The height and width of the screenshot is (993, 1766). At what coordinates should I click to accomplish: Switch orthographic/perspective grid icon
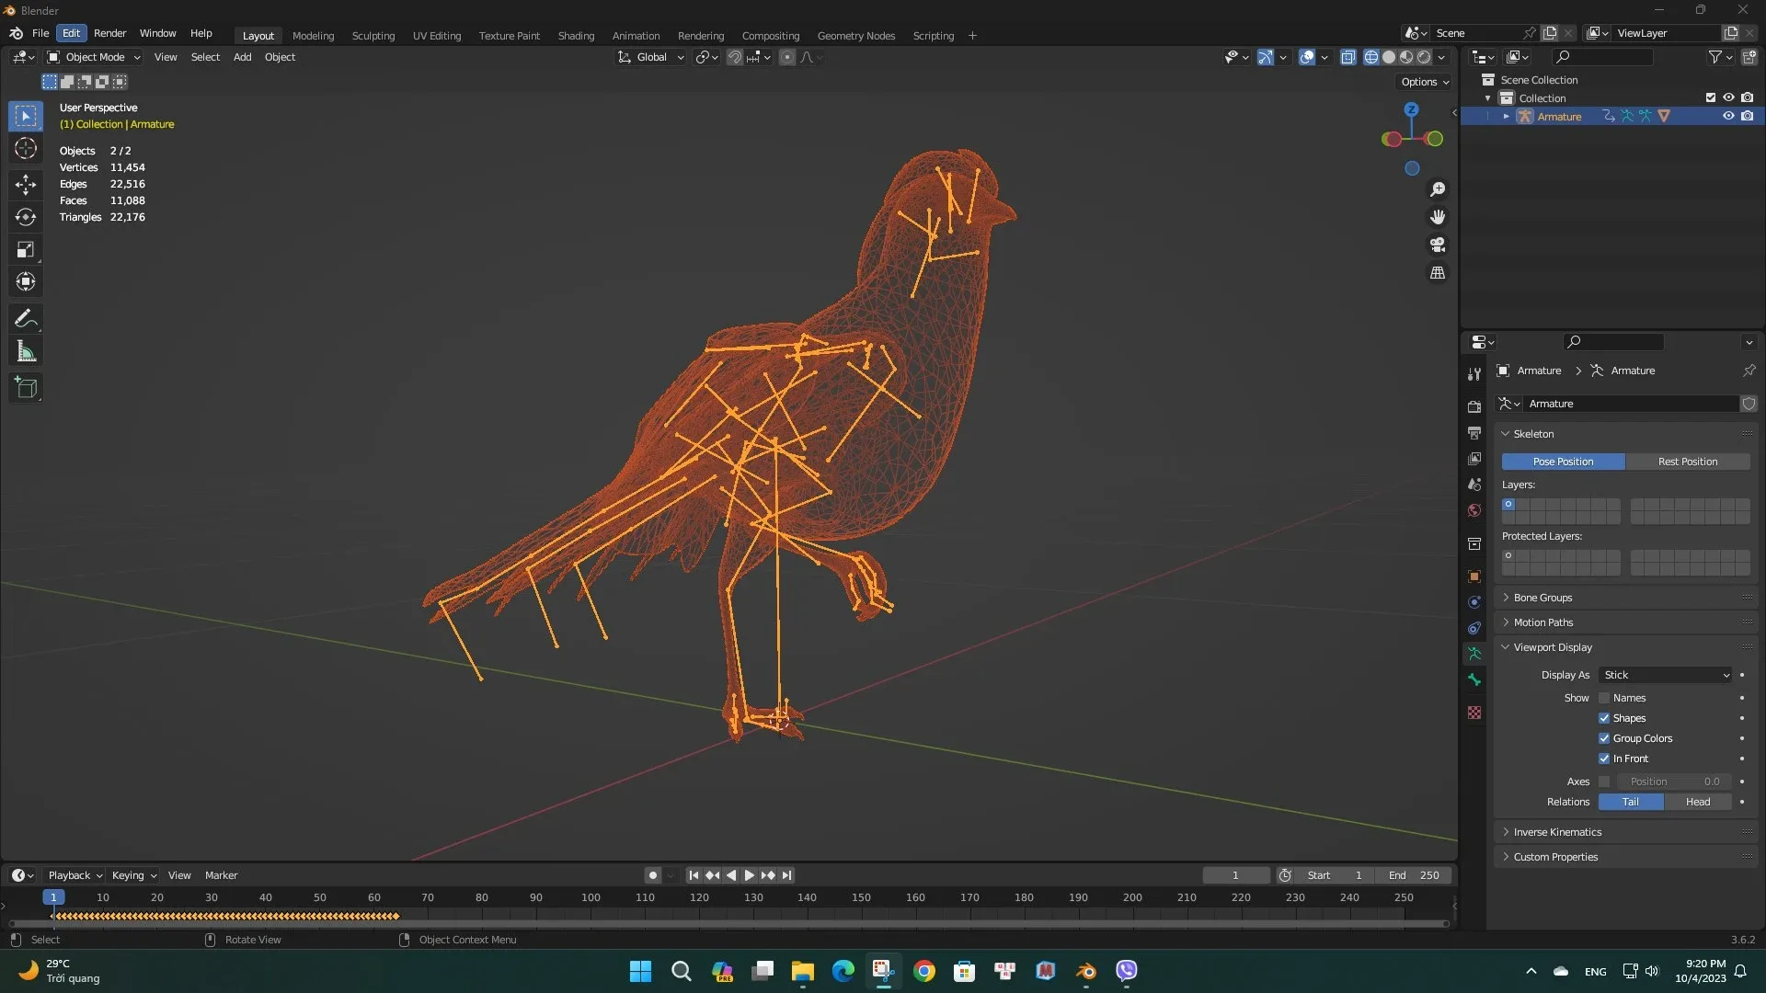coord(1438,273)
